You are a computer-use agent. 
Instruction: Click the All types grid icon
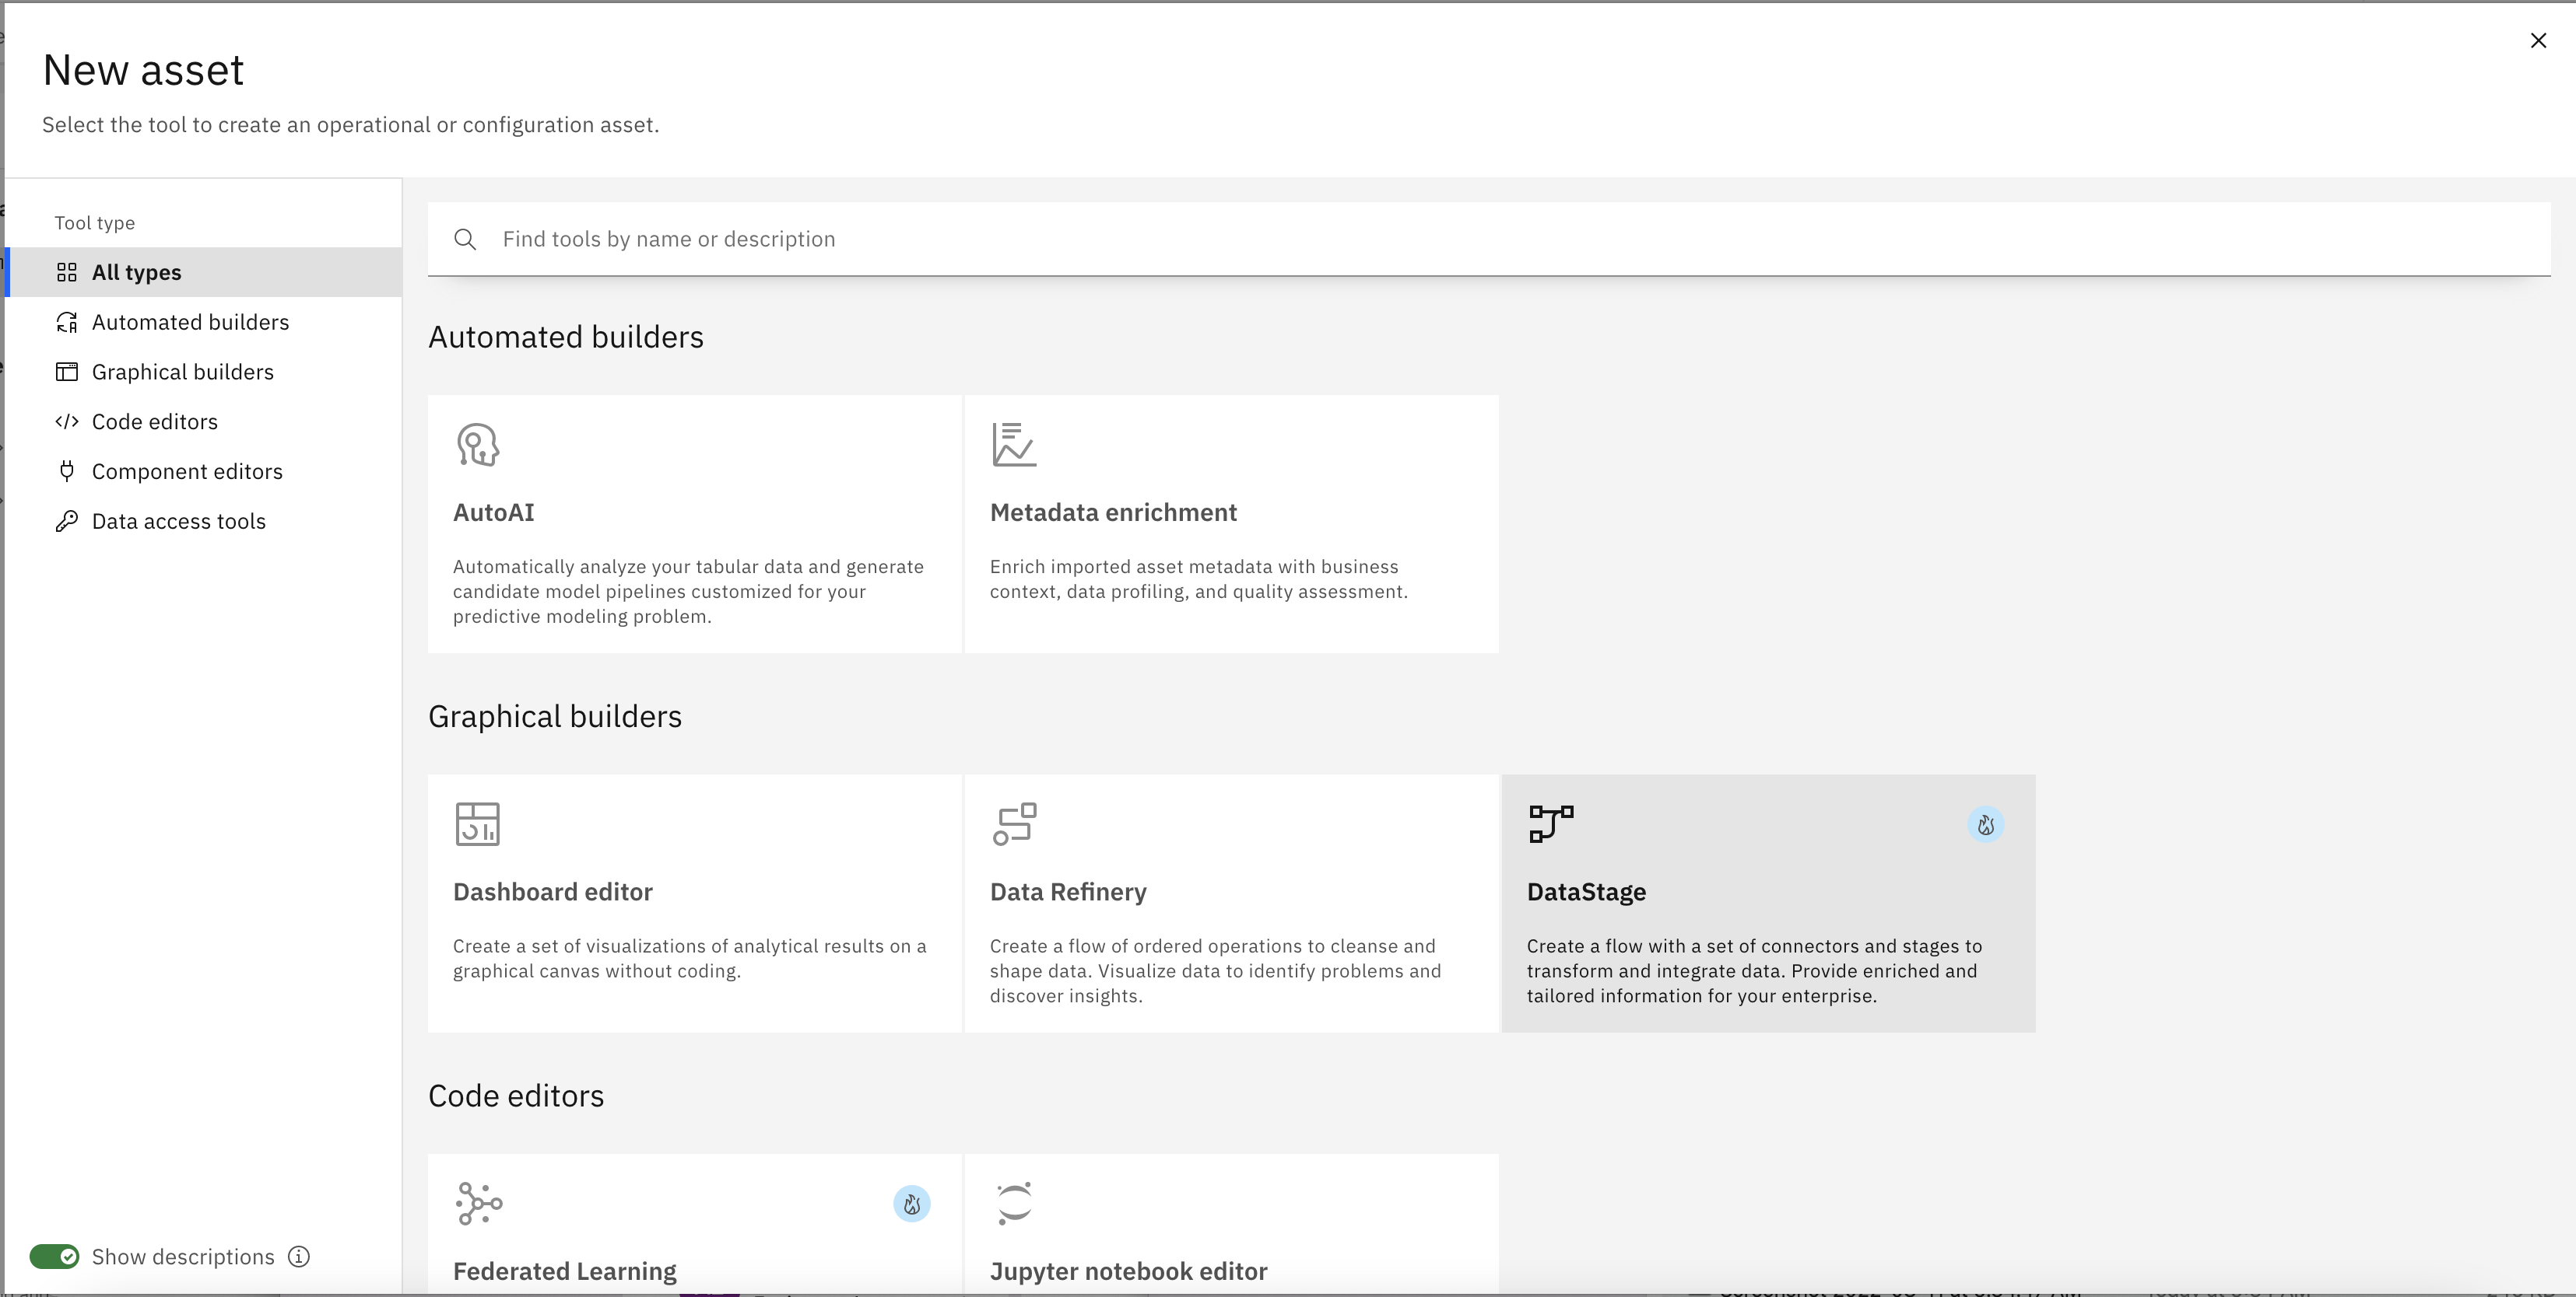[67, 272]
